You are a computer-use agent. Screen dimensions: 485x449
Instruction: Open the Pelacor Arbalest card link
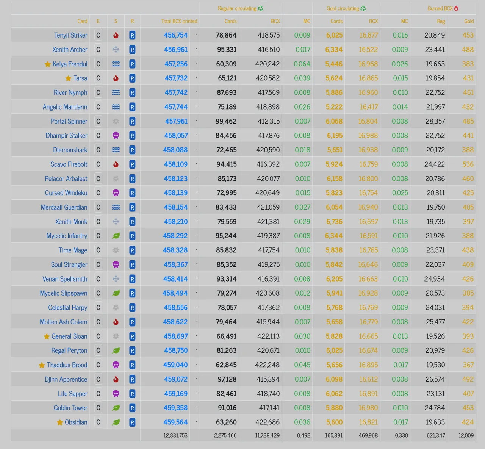(x=66, y=178)
